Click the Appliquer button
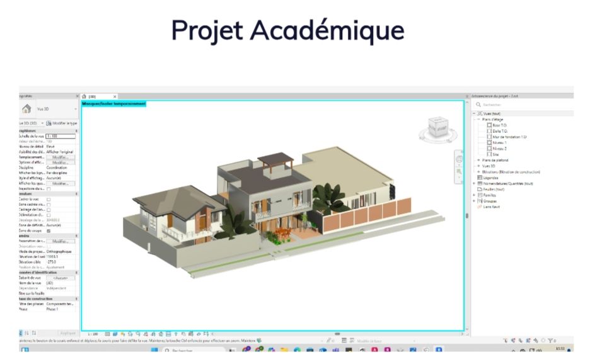The width and height of the screenshot is (595, 357). click(x=68, y=333)
